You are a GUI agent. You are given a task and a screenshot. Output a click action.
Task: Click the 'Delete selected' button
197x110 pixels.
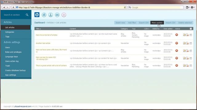tap(185, 23)
